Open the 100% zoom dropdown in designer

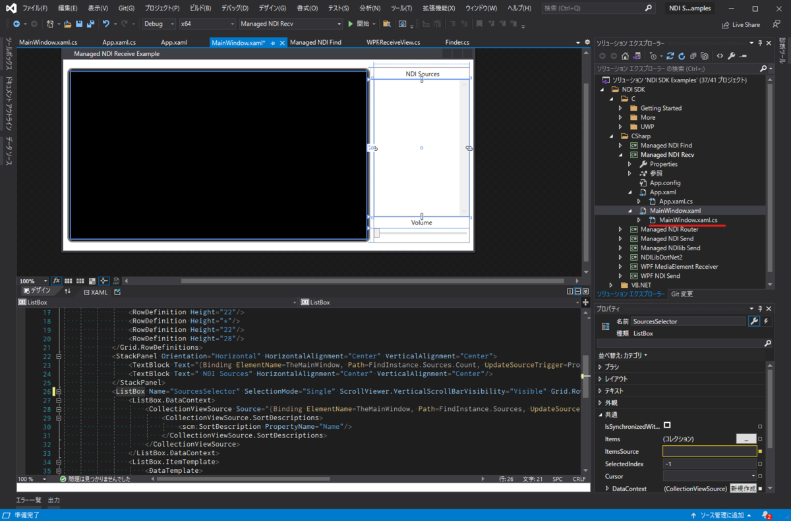[x=34, y=281]
